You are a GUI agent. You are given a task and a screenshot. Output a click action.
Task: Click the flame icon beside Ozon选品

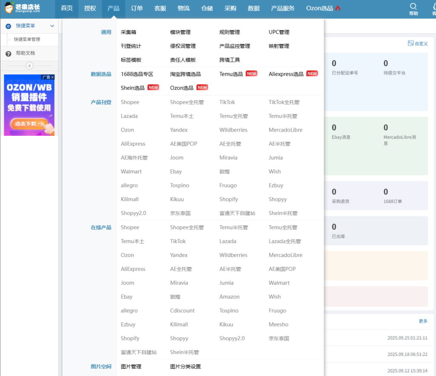click(x=338, y=8)
